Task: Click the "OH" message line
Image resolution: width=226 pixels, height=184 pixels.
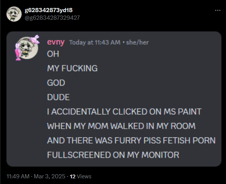Action: click(x=53, y=54)
